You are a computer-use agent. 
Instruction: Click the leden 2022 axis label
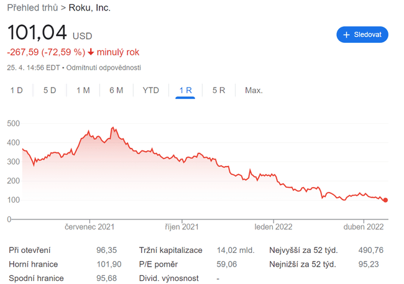[273, 227]
